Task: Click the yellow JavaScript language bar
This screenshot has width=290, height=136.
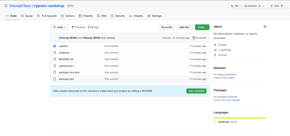Action: [x=240, y=118]
